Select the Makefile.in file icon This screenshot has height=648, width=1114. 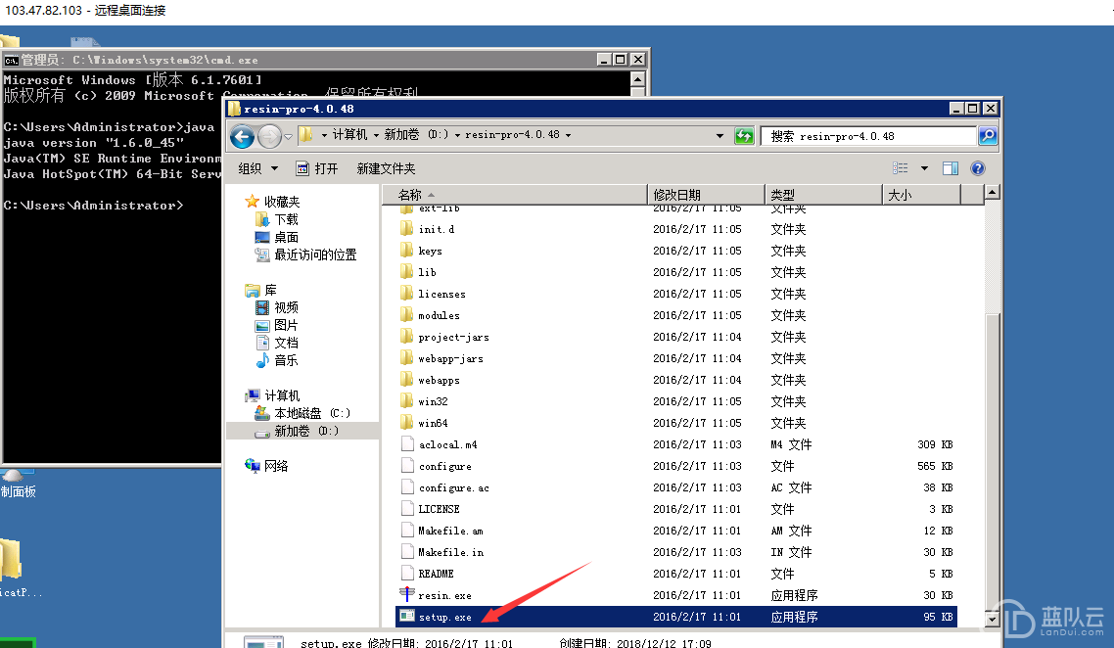point(407,552)
